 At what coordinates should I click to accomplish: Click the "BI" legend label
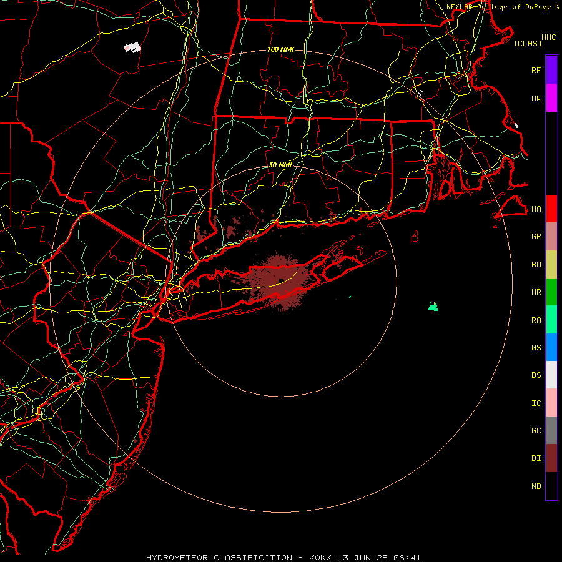pos(536,458)
